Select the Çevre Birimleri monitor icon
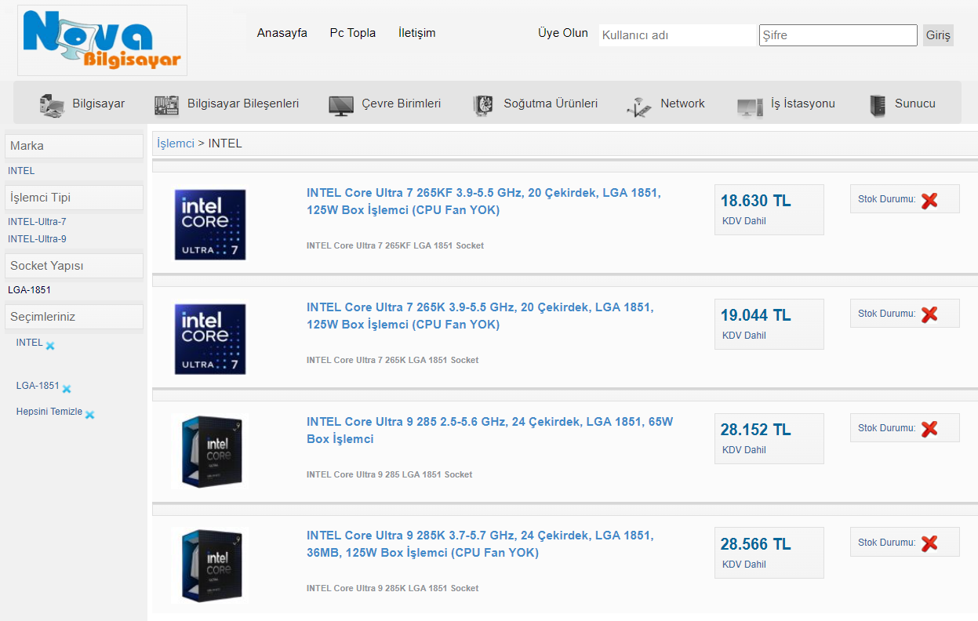The width and height of the screenshot is (978, 621). pos(341,105)
